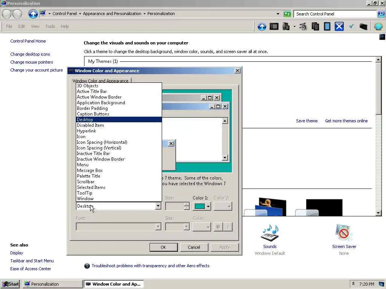Click Cancel in the dialog
The image size is (386, 289).
194,247
